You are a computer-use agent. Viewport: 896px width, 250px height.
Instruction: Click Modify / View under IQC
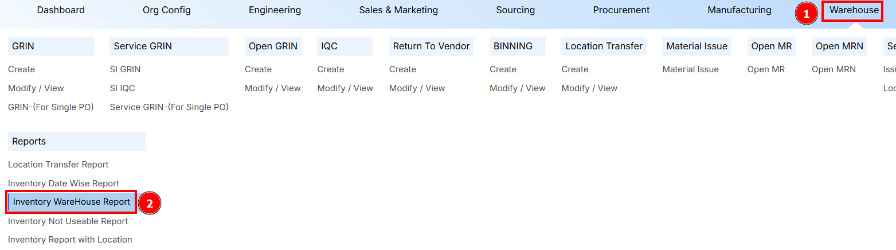[345, 88]
